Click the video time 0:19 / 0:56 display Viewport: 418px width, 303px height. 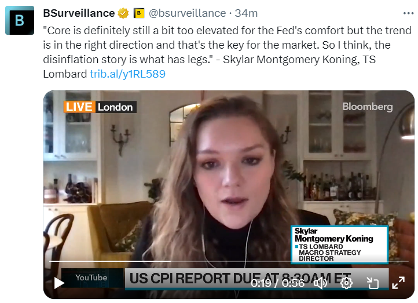pyautogui.click(x=277, y=283)
